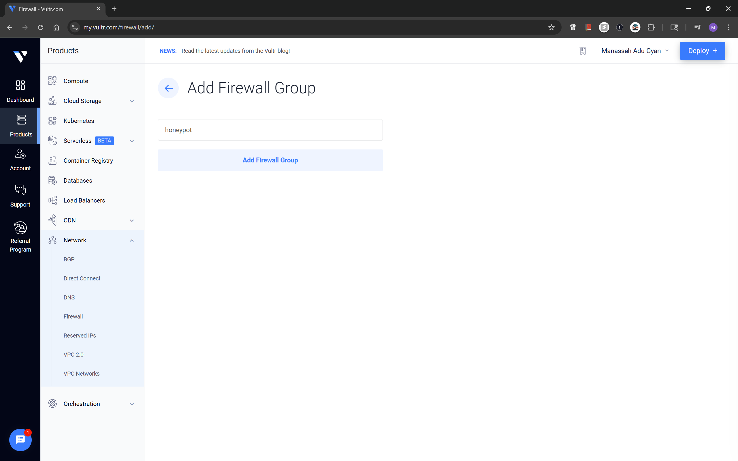The height and width of the screenshot is (461, 738).
Task: Click the Deploy + button
Action: [x=702, y=51]
